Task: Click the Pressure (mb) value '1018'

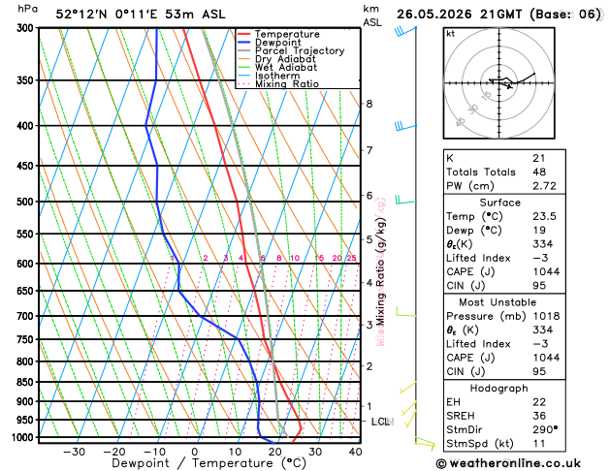Action: 546,316
